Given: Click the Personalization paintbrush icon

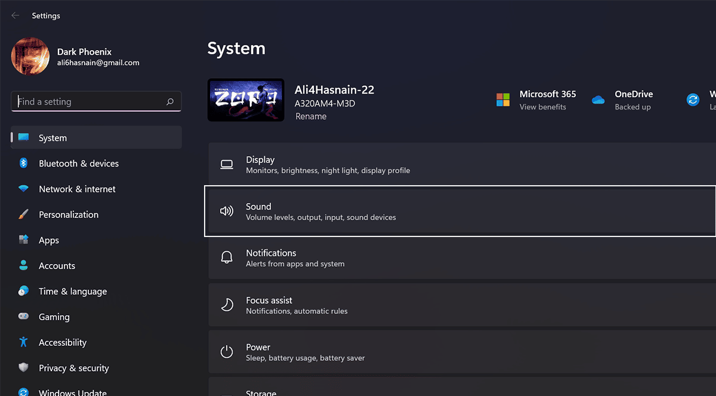Looking at the screenshot, I should click(x=23, y=214).
